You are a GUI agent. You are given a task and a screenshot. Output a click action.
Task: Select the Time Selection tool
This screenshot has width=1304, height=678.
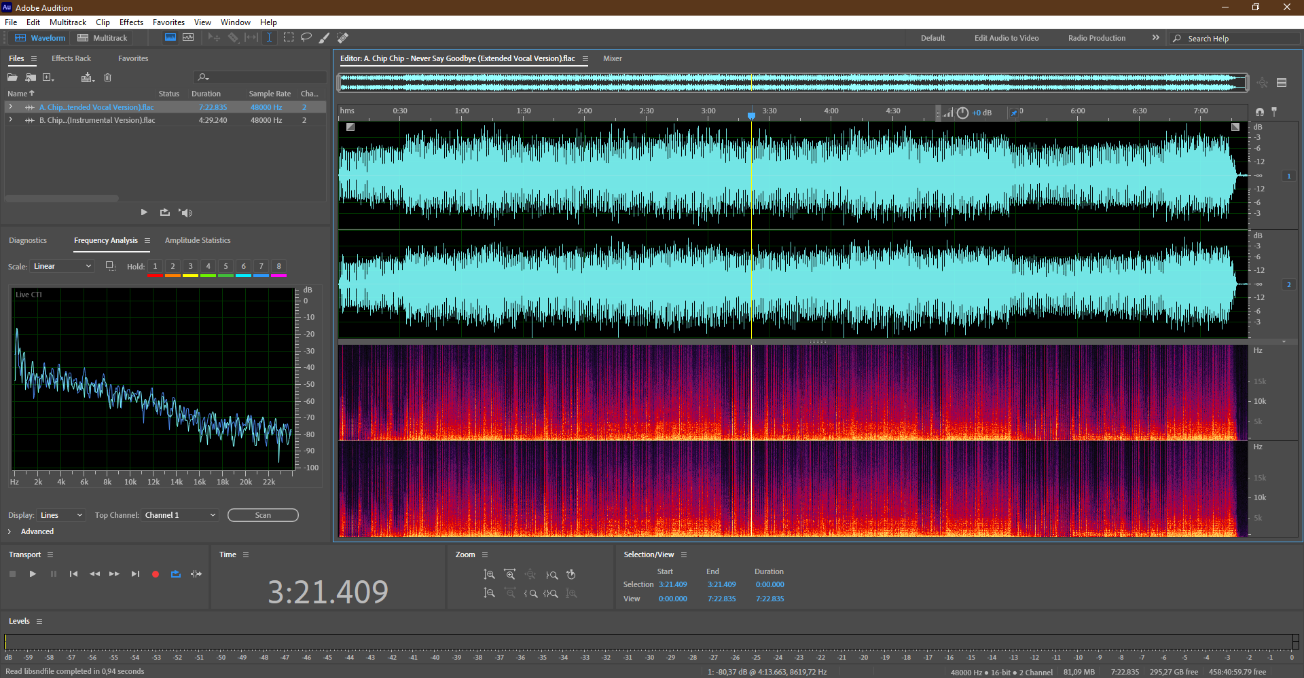[269, 38]
